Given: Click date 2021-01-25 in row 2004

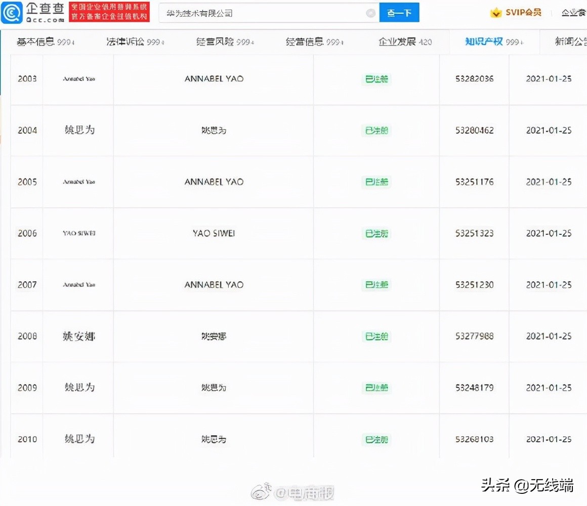Looking at the screenshot, I should 549,130.
